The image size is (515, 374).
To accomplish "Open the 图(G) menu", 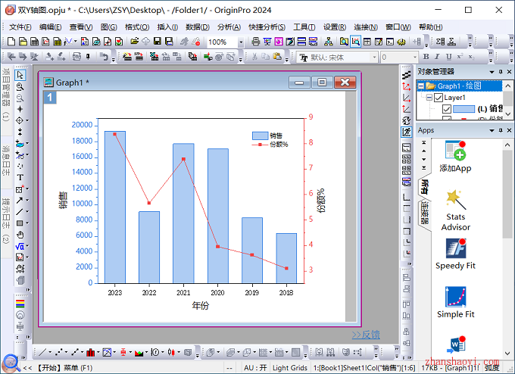I will tap(109, 27).
